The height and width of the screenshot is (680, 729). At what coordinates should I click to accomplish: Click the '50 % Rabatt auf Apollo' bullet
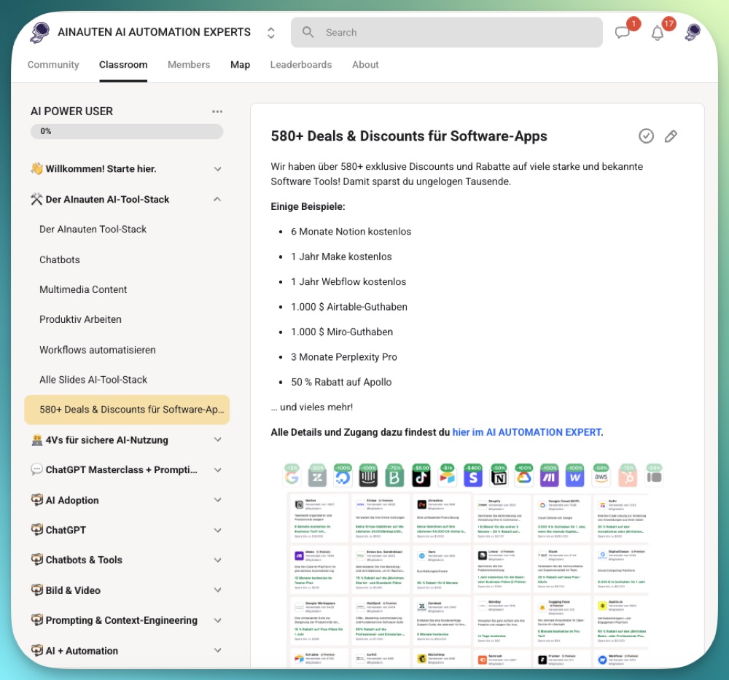pyautogui.click(x=341, y=382)
